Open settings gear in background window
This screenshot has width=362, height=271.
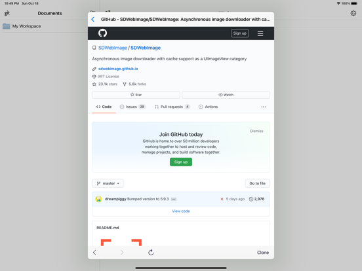point(353,13)
